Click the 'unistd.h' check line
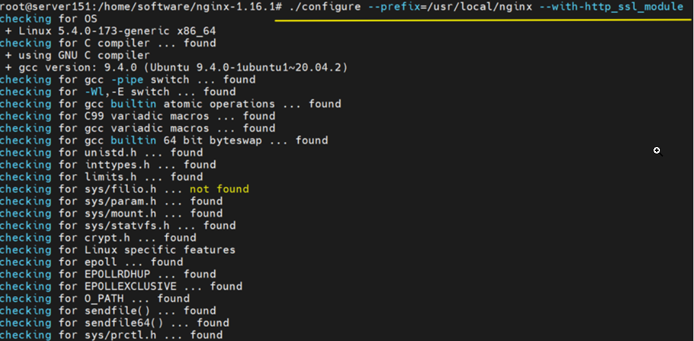The height and width of the screenshot is (341, 694). (x=101, y=153)
